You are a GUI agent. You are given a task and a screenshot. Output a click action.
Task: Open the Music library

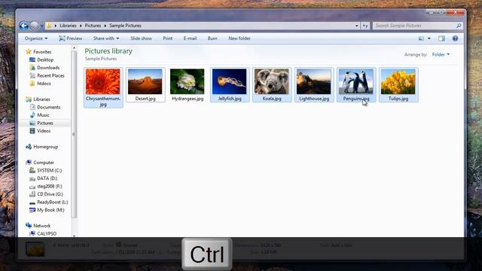43,115
